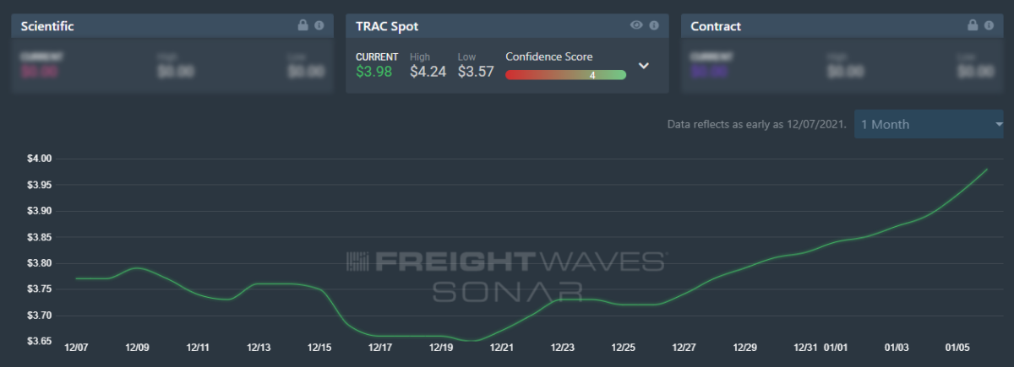The height and width of the screenshot is (367, 1014).
Task: Click the 12/09 date label on x-axis
Action: [138, 348]
